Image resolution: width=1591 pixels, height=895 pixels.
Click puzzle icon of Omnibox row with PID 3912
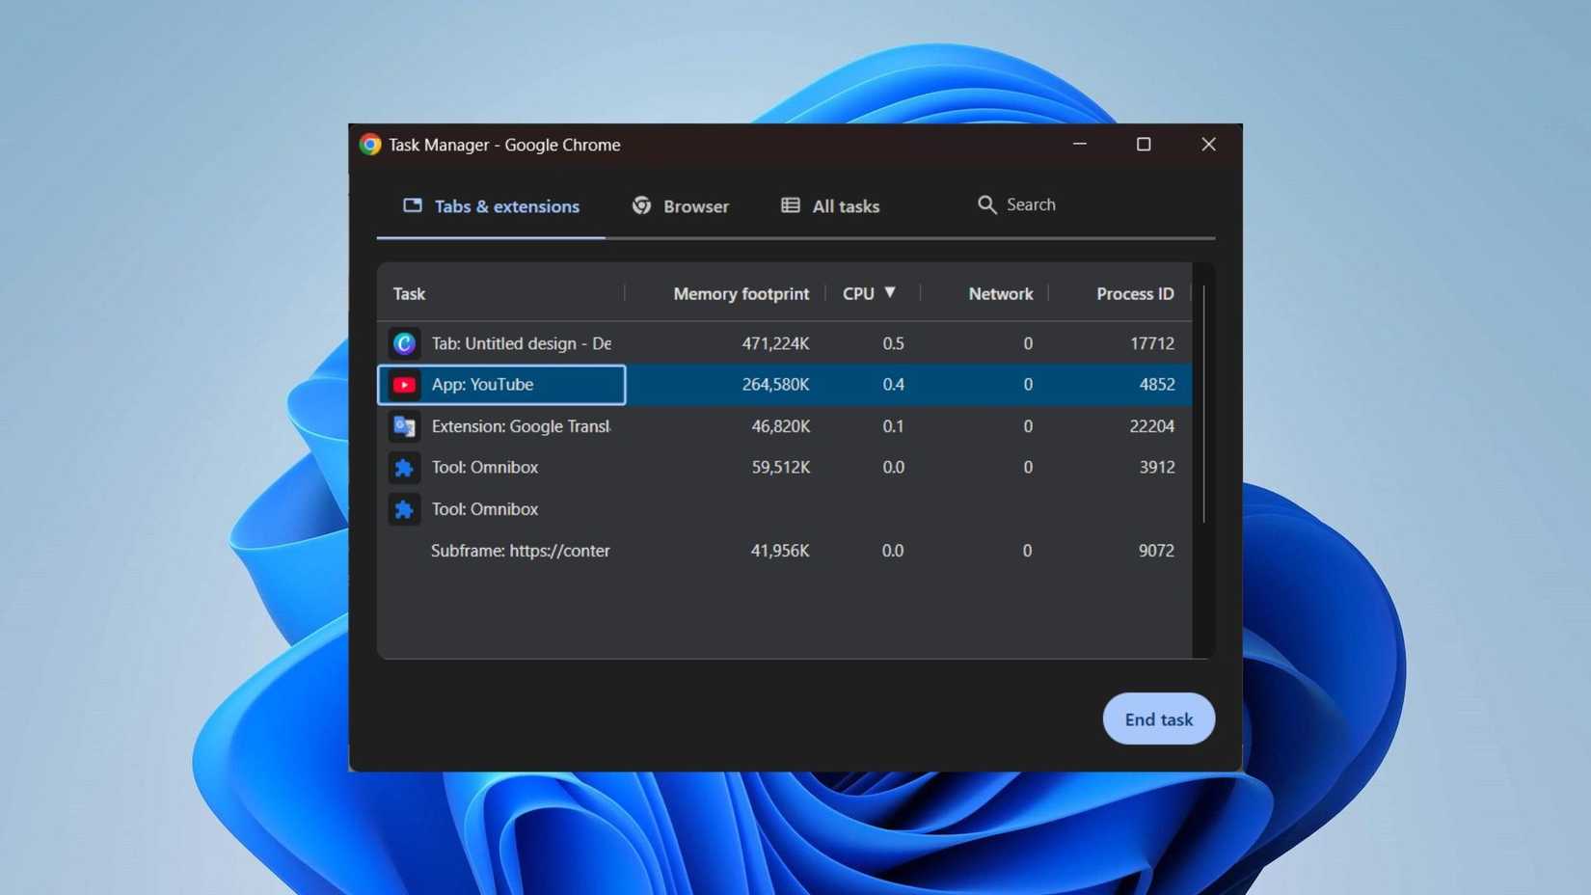(404, 468)
